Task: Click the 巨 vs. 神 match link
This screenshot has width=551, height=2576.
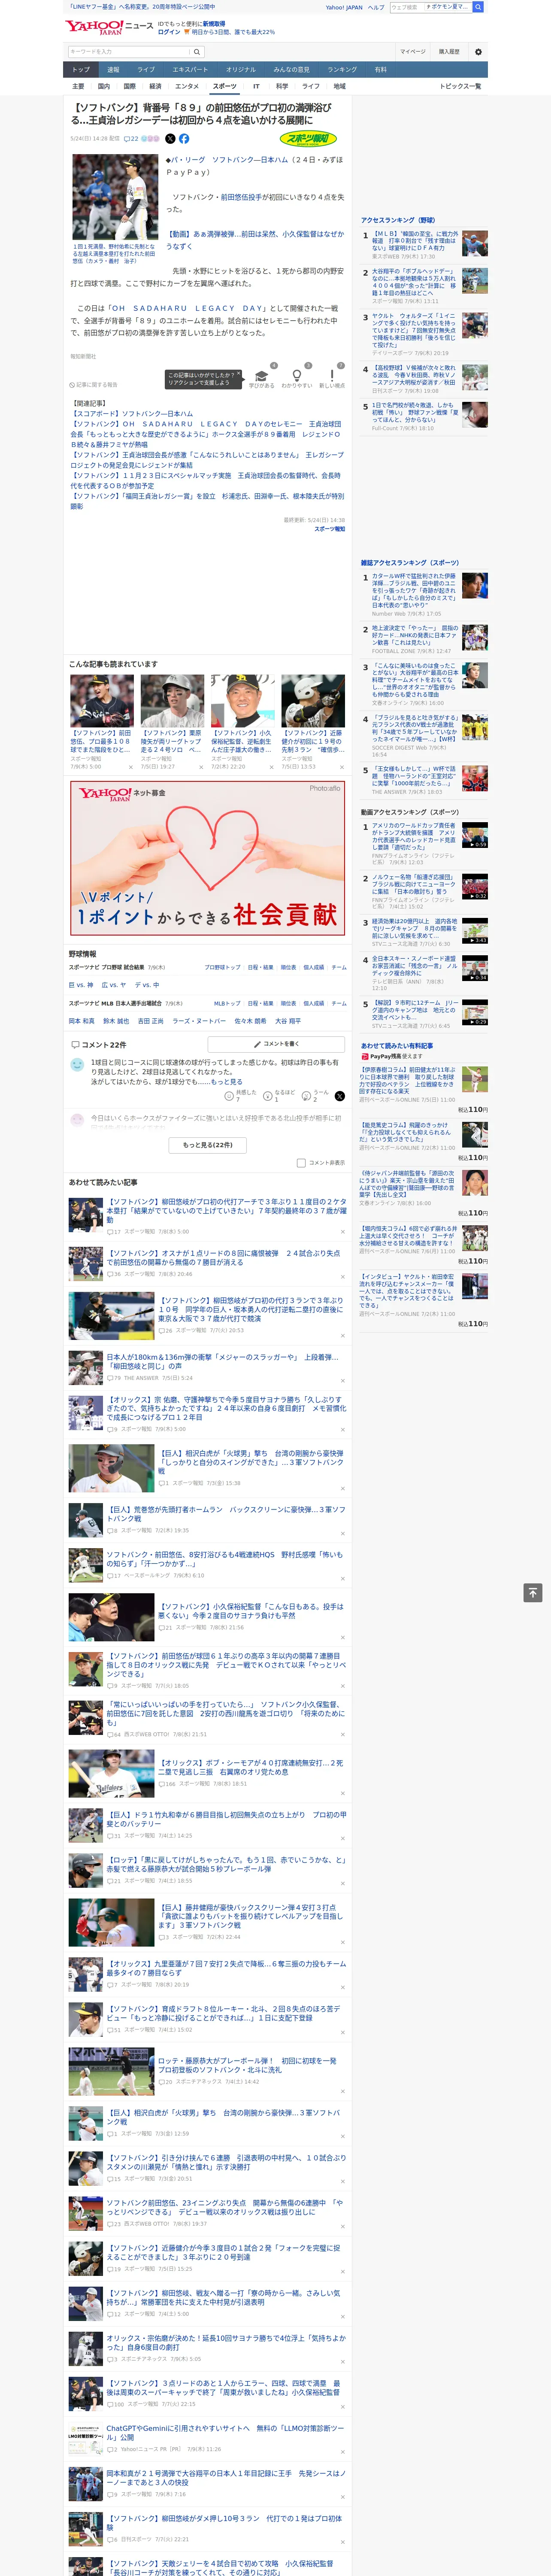Action: pos(81,985)
